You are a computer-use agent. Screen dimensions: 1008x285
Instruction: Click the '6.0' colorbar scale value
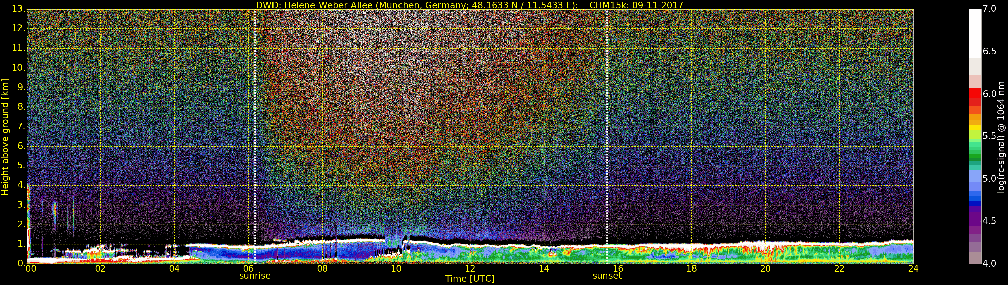tap(989, 94)
